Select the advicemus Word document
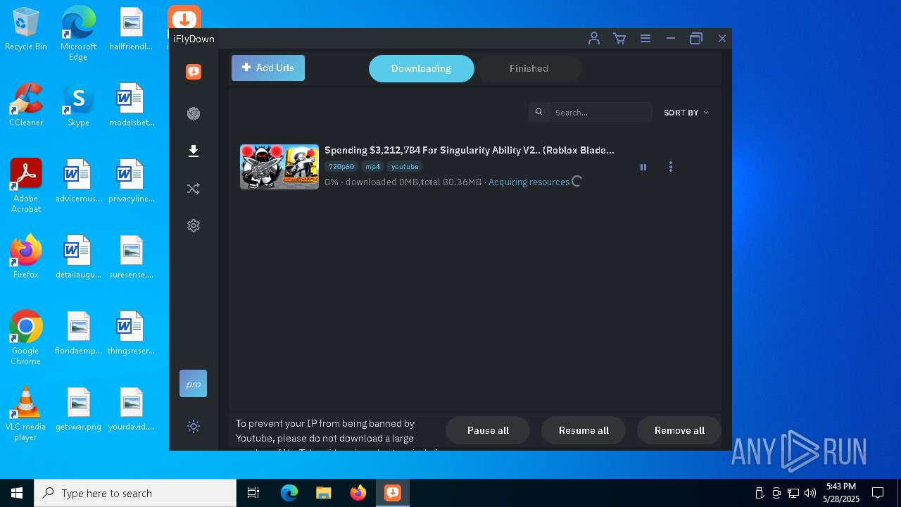The image size is (901, 507). [78, 182]
